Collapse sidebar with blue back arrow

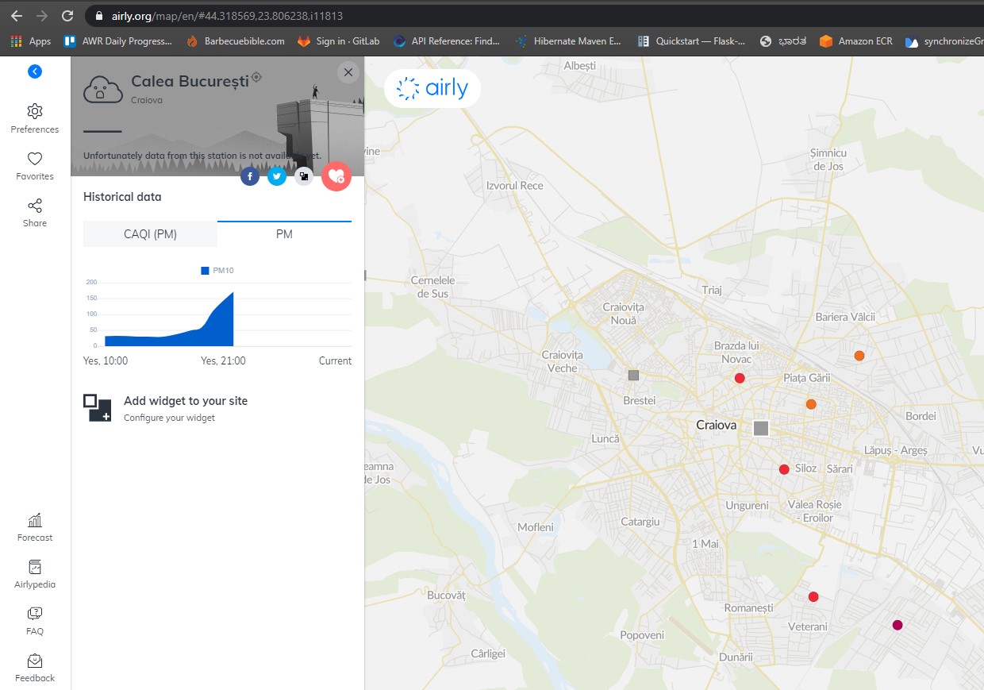[35, 71]
